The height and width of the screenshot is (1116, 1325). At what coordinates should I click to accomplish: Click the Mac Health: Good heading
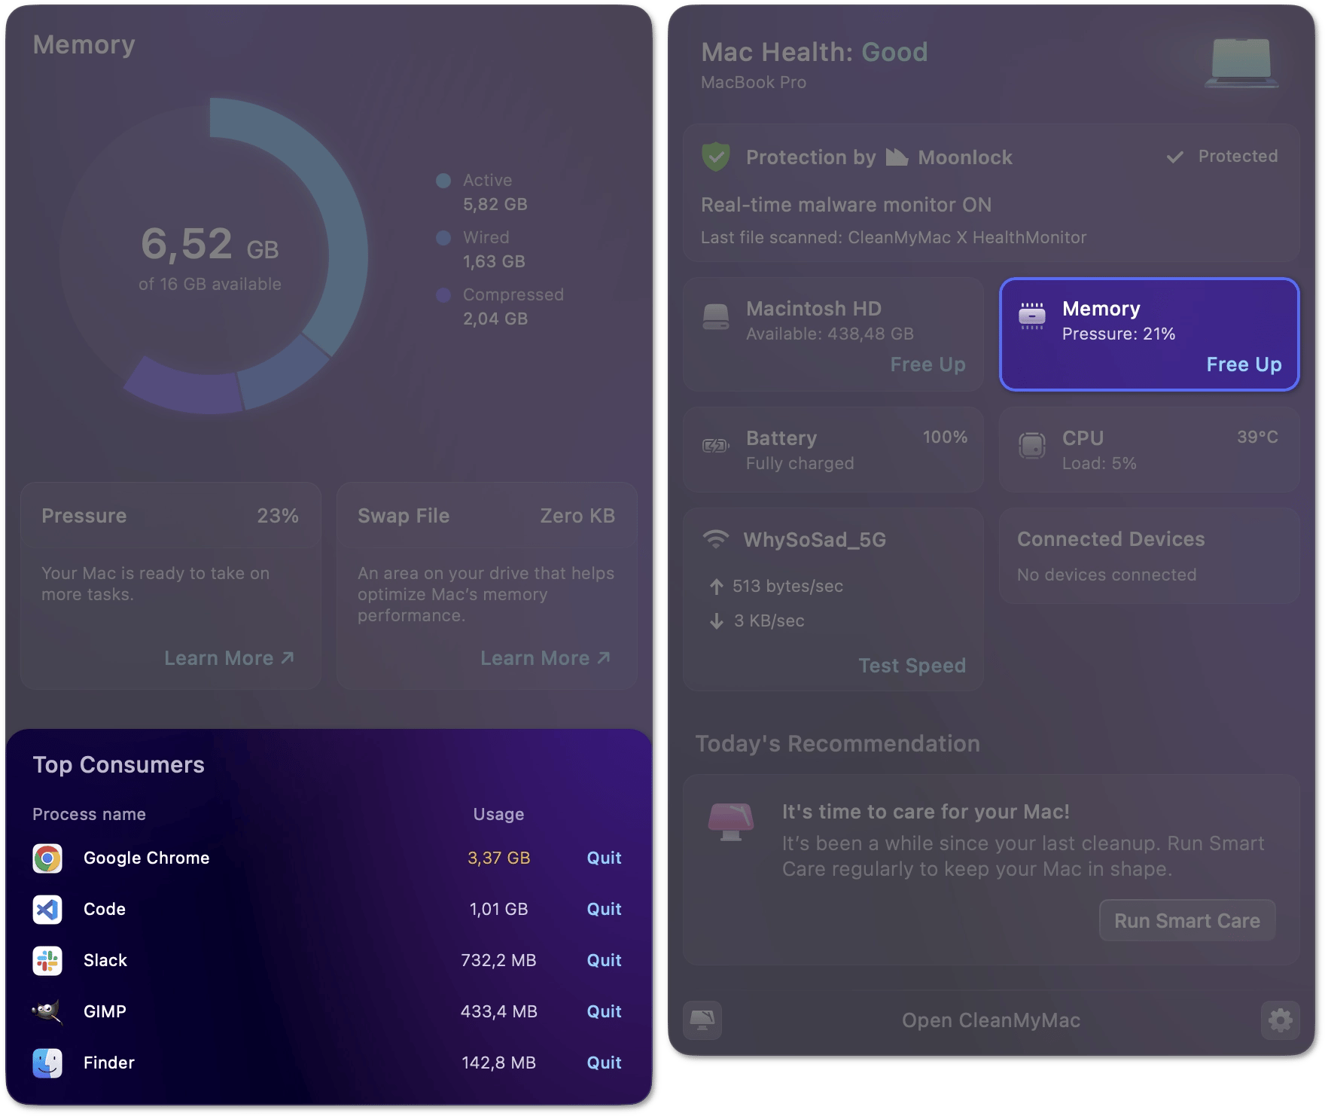(x=814, y=52)
